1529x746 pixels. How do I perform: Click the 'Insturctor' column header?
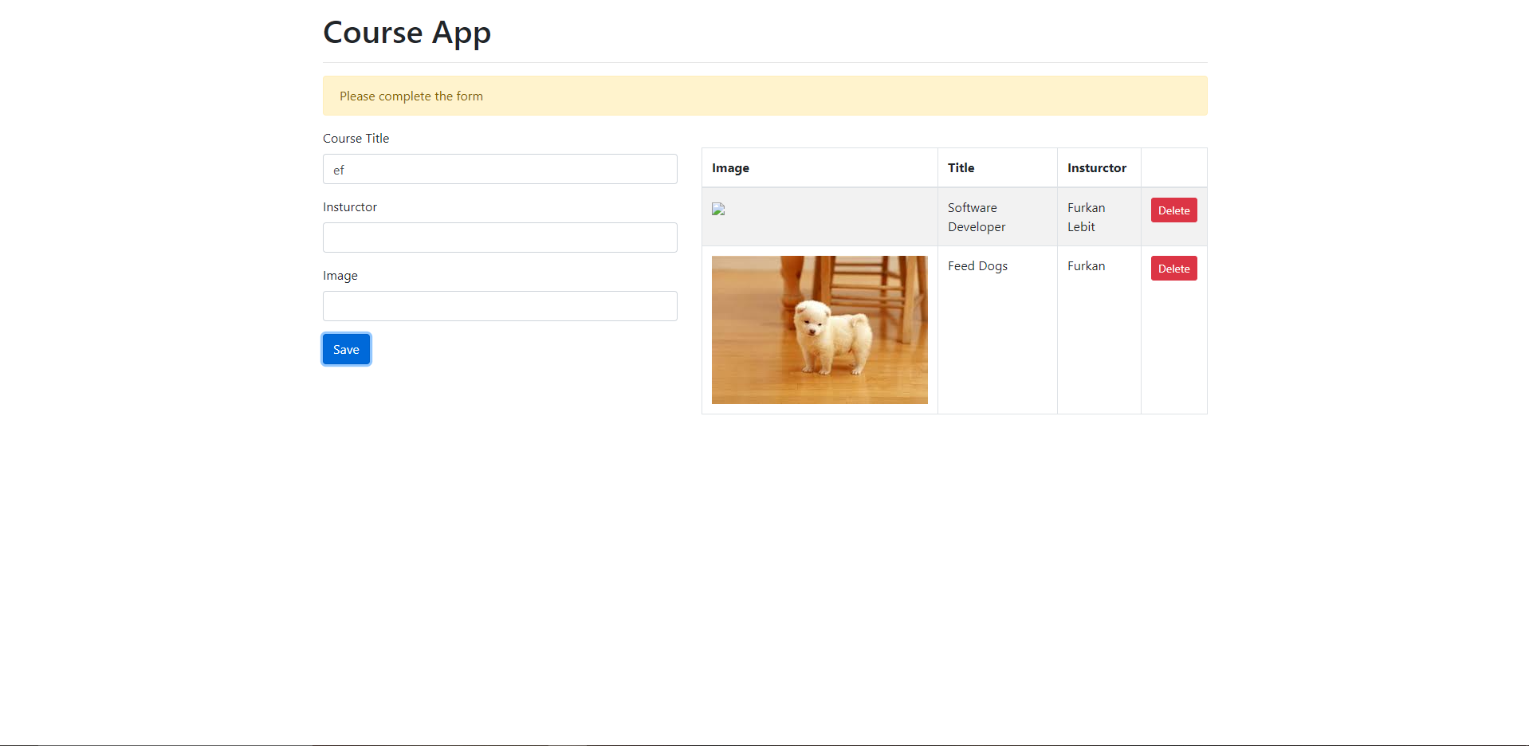coord(1099,167)
